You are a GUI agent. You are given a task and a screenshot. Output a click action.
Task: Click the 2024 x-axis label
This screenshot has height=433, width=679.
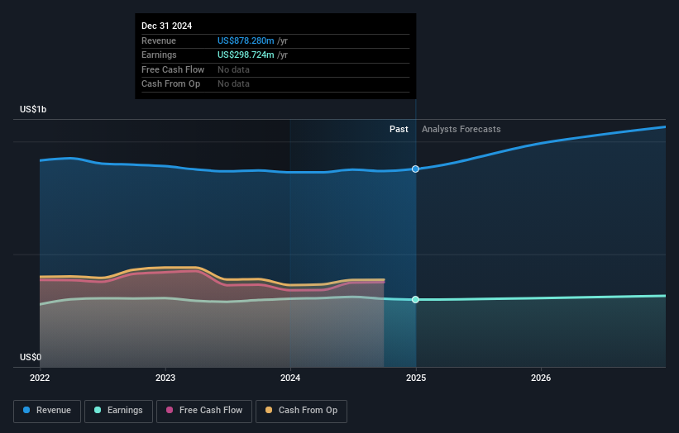click(x=290, y=378)
